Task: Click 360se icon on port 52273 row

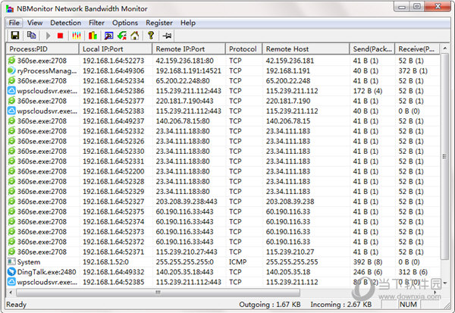Action: click(x=11, y=61)
